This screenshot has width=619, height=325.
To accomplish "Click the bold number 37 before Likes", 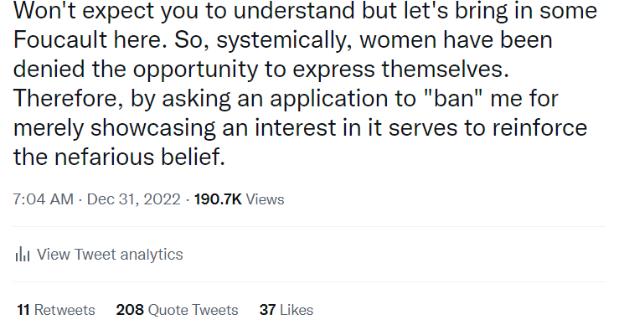I will [267, 310].
